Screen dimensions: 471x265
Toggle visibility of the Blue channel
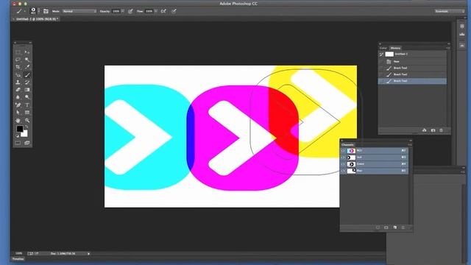point(343,171)
